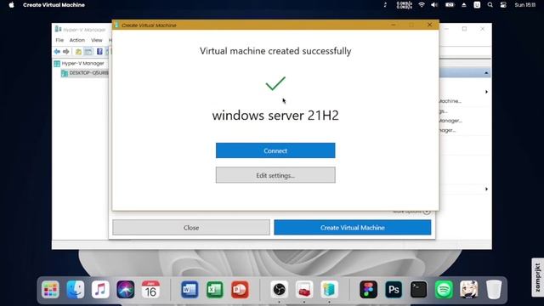Expand the upper Actions pane submenu arrow
544x306 pixels.
point(486,92)
